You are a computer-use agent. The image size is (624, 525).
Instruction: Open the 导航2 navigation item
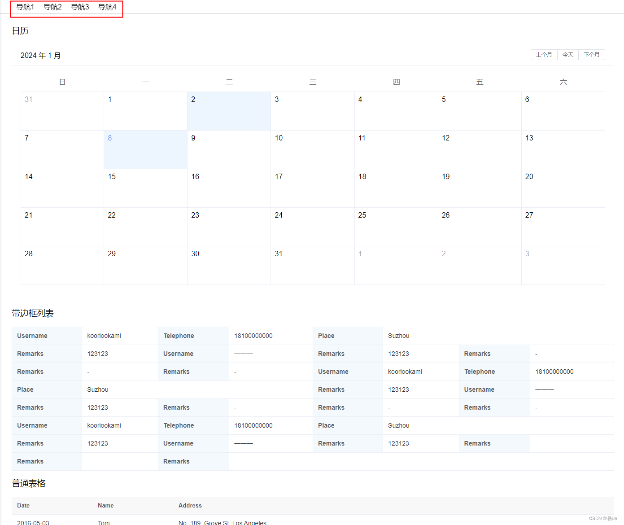coord(52,7)
